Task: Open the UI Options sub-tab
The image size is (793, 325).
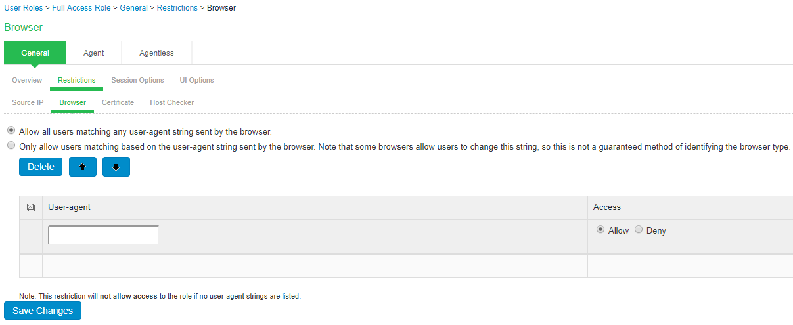Action: (197, 80)
